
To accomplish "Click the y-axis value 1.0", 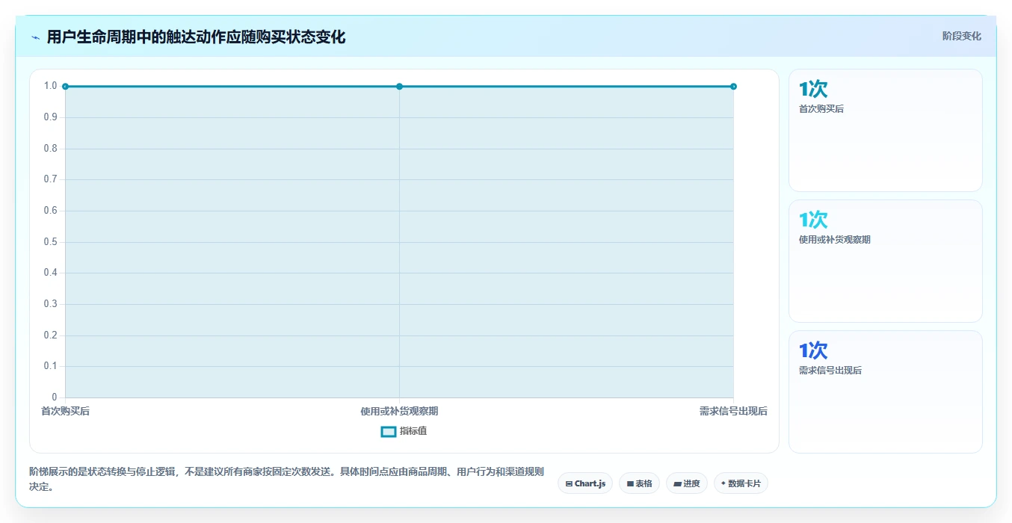I will tap(51, 86).
